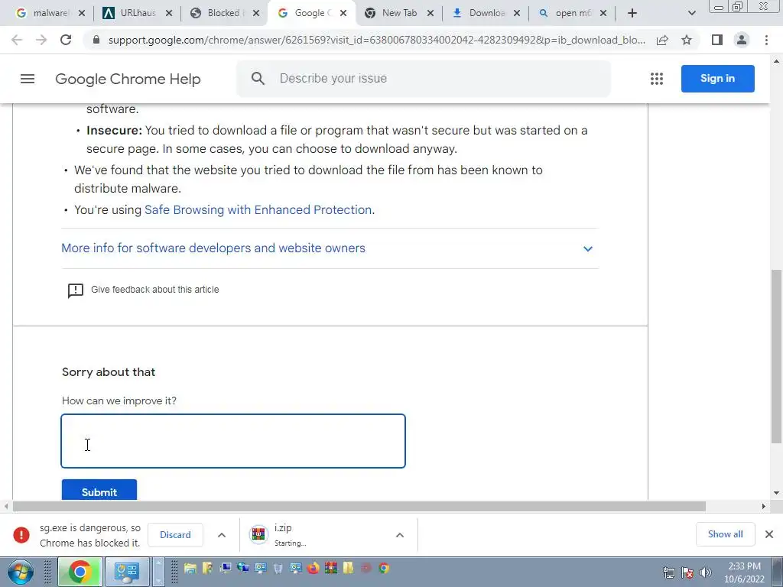The height and width of the screenshot is (587, 783).
Task: Click Show all downloads
Action: (725, 534)
